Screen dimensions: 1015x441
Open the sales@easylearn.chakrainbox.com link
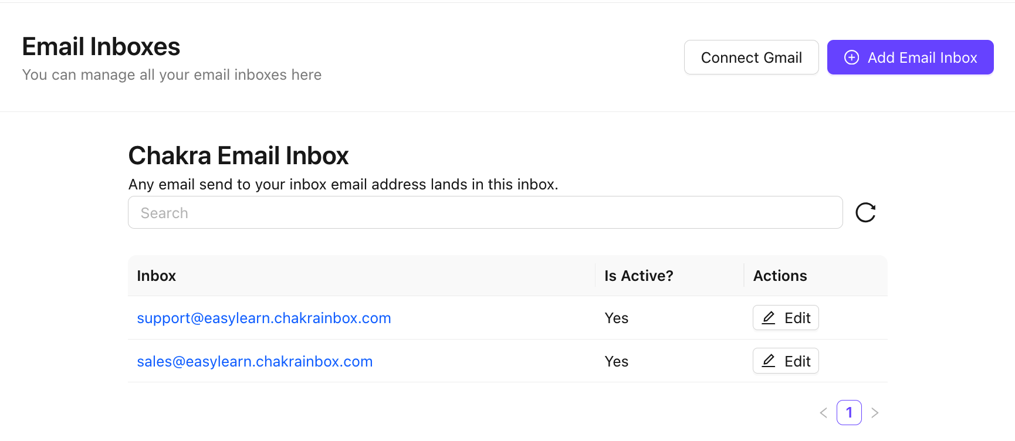tap(255, 361)
